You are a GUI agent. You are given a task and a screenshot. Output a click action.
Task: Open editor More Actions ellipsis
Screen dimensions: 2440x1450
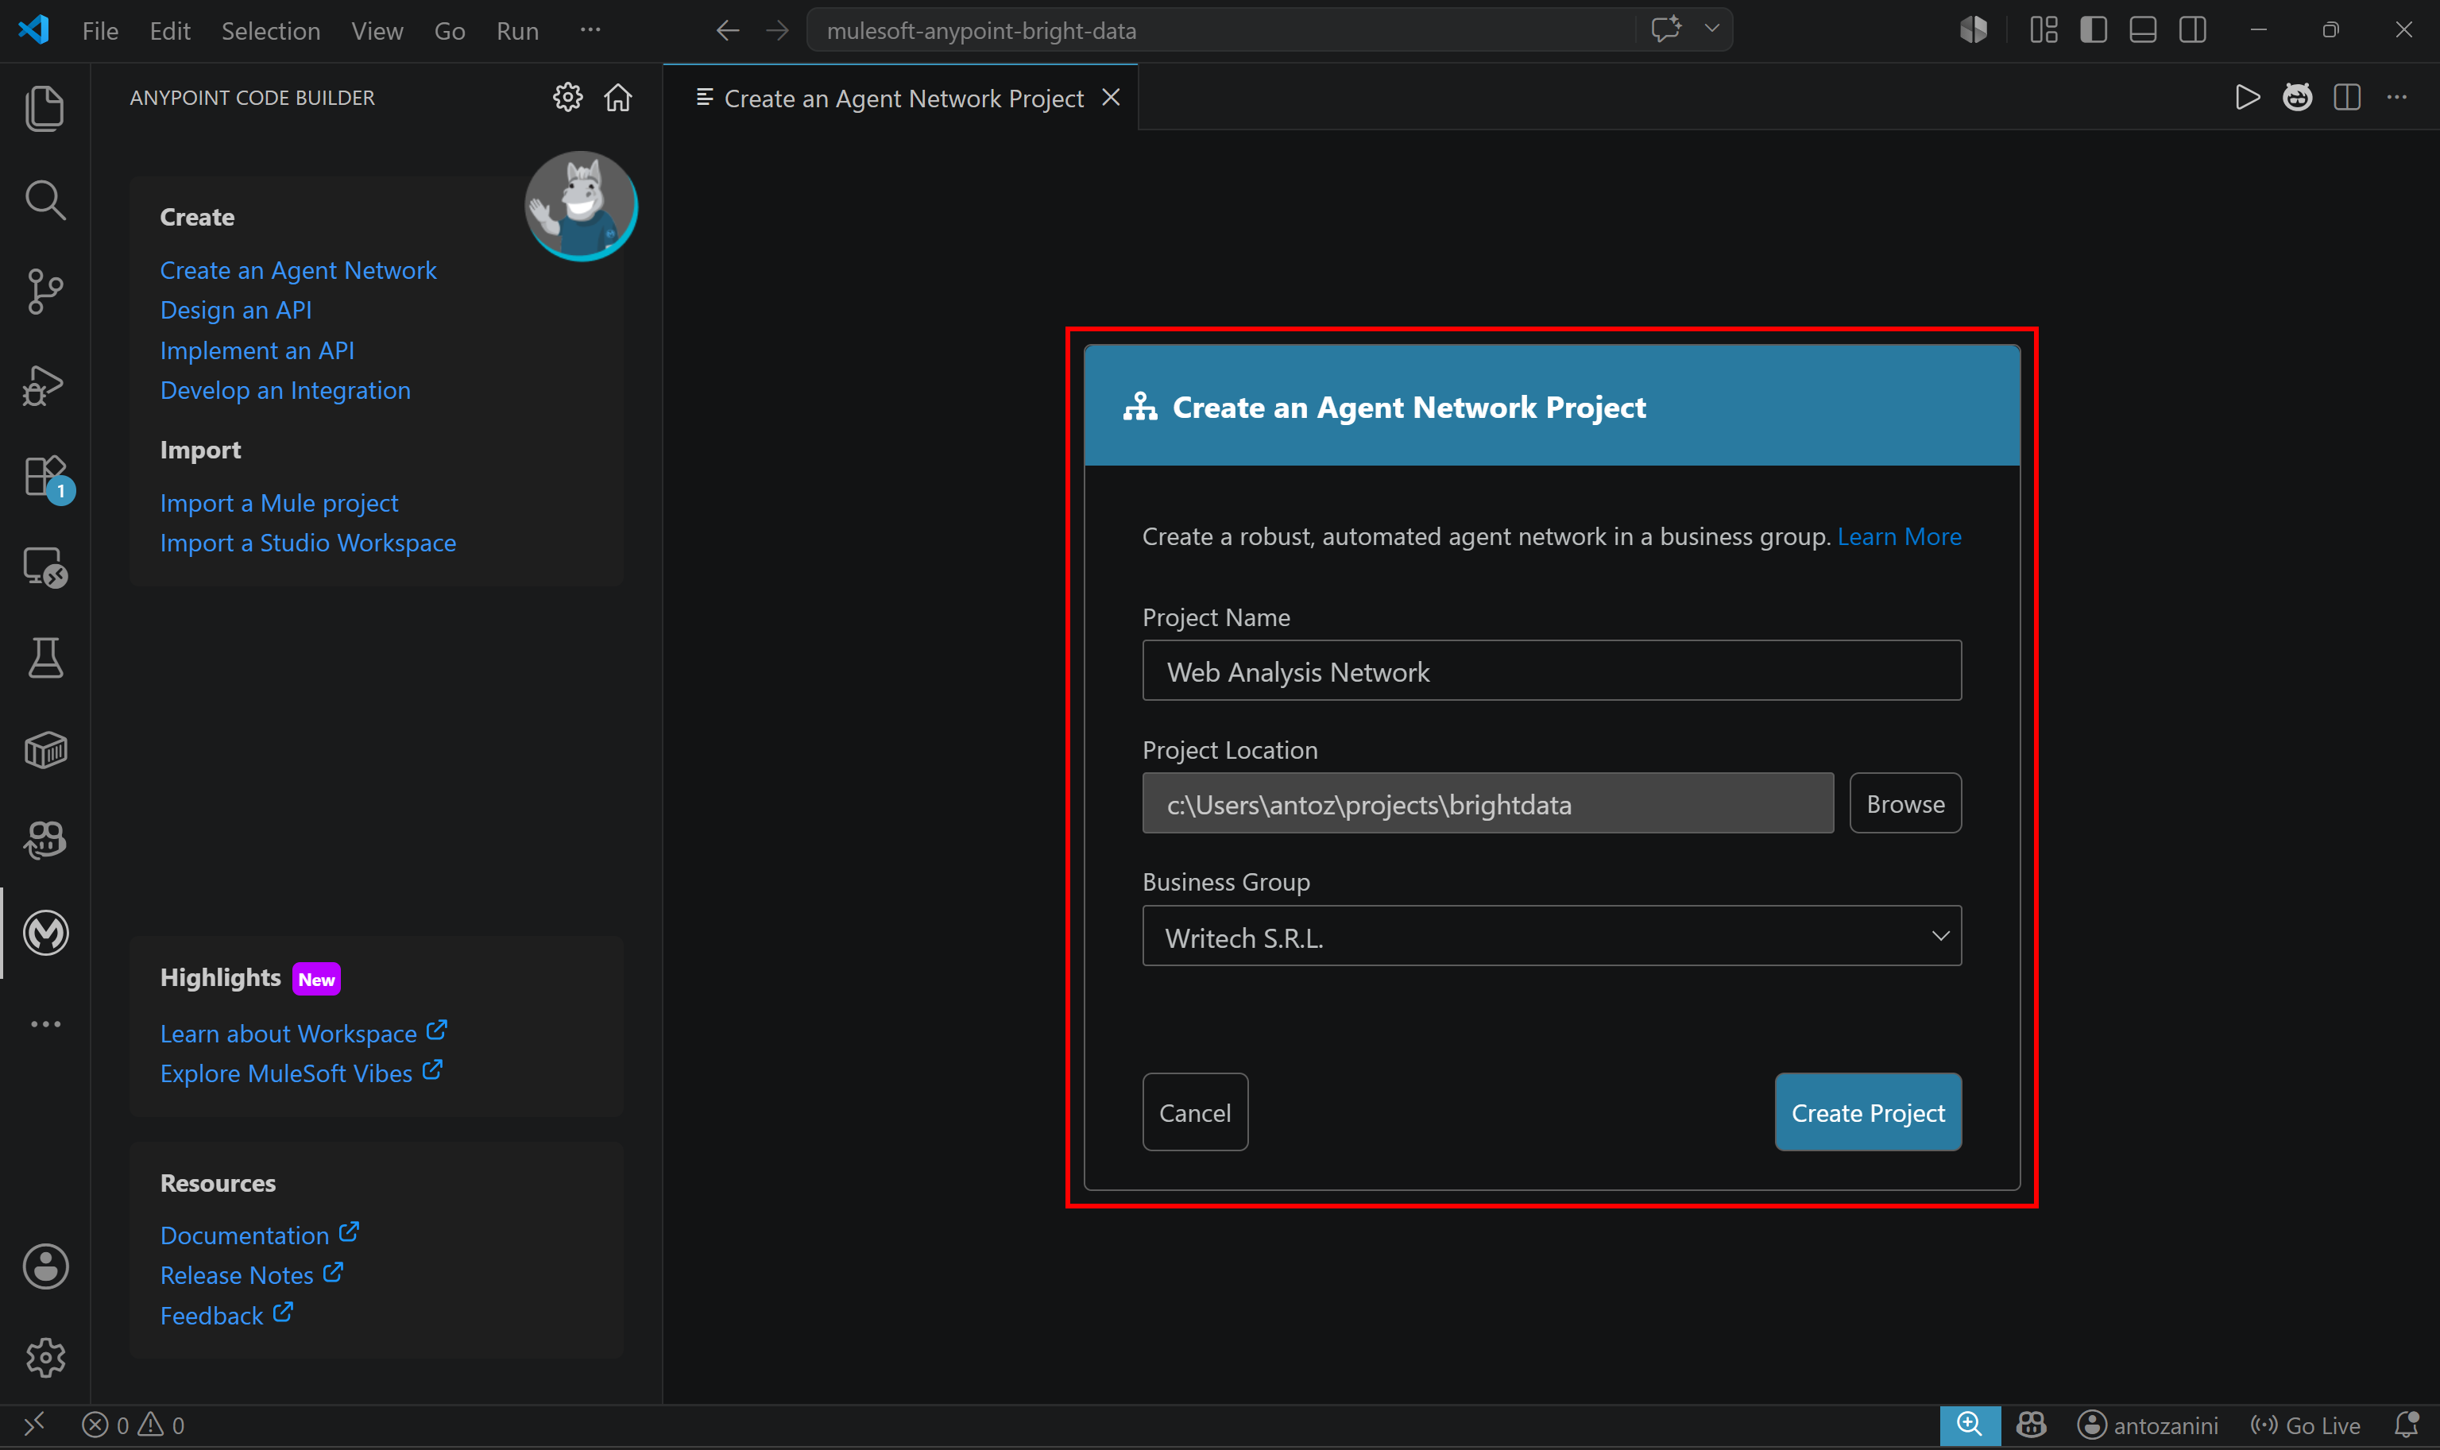2396,98
